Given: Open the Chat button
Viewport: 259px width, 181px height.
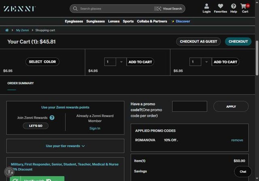Looking at the screenshot, I should (x=243, y=172).
